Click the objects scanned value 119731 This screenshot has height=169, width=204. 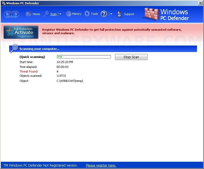[x=61, y=76]
